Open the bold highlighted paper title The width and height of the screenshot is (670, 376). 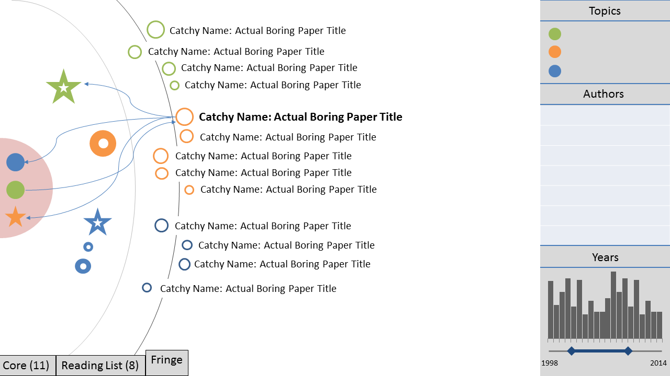(x=300, y=117)
